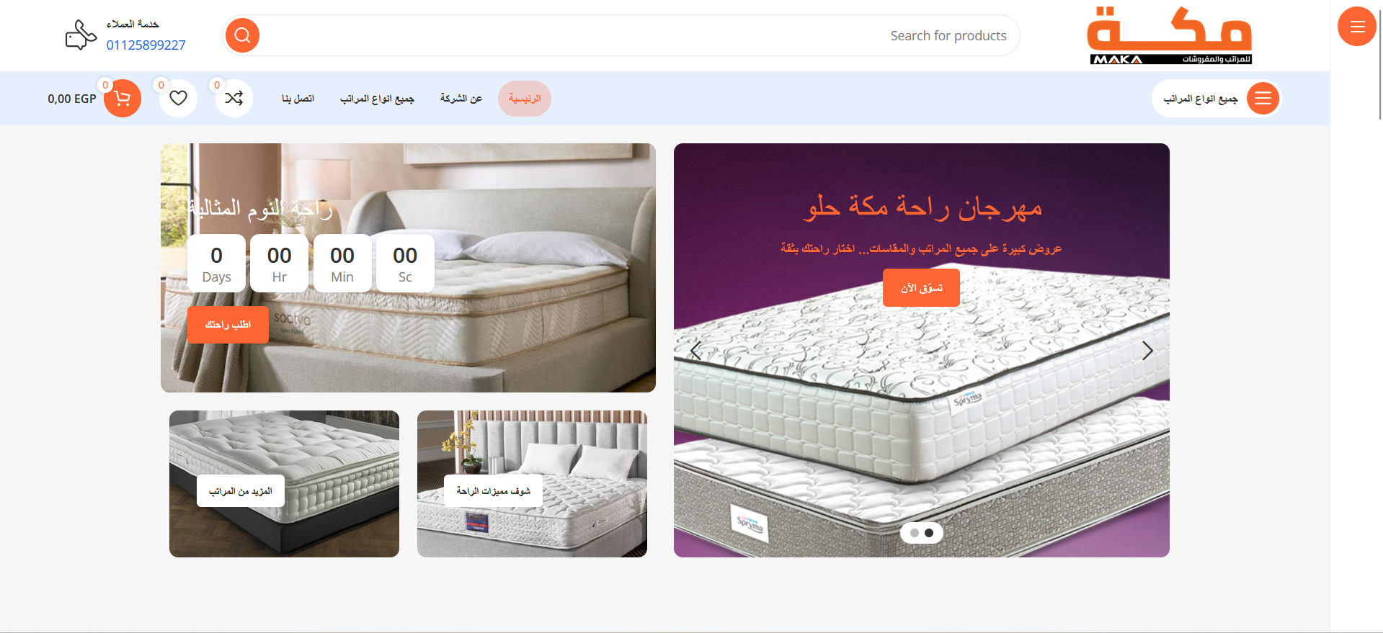The image size is (1383, 633).
Task: Open the top-right orange hamburger menu
Action: tap(1357, 27)
